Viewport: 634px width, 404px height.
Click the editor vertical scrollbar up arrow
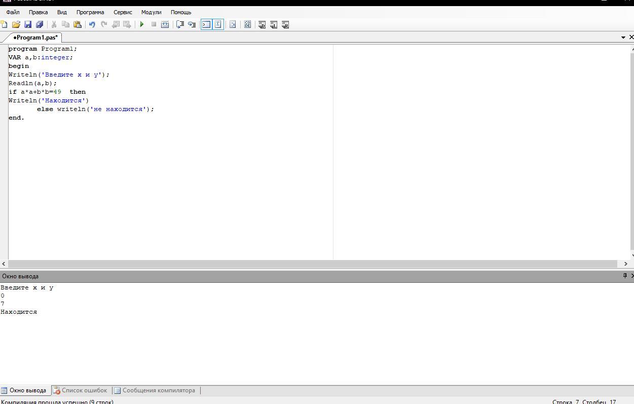(x=632, y=48)
